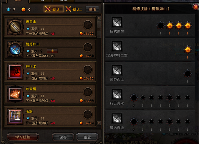The width and height of the screenshot is (199, 144).
Task: Click the 行云流水 refinement icon
Action: pyautogui.click(x=117, y=94)
